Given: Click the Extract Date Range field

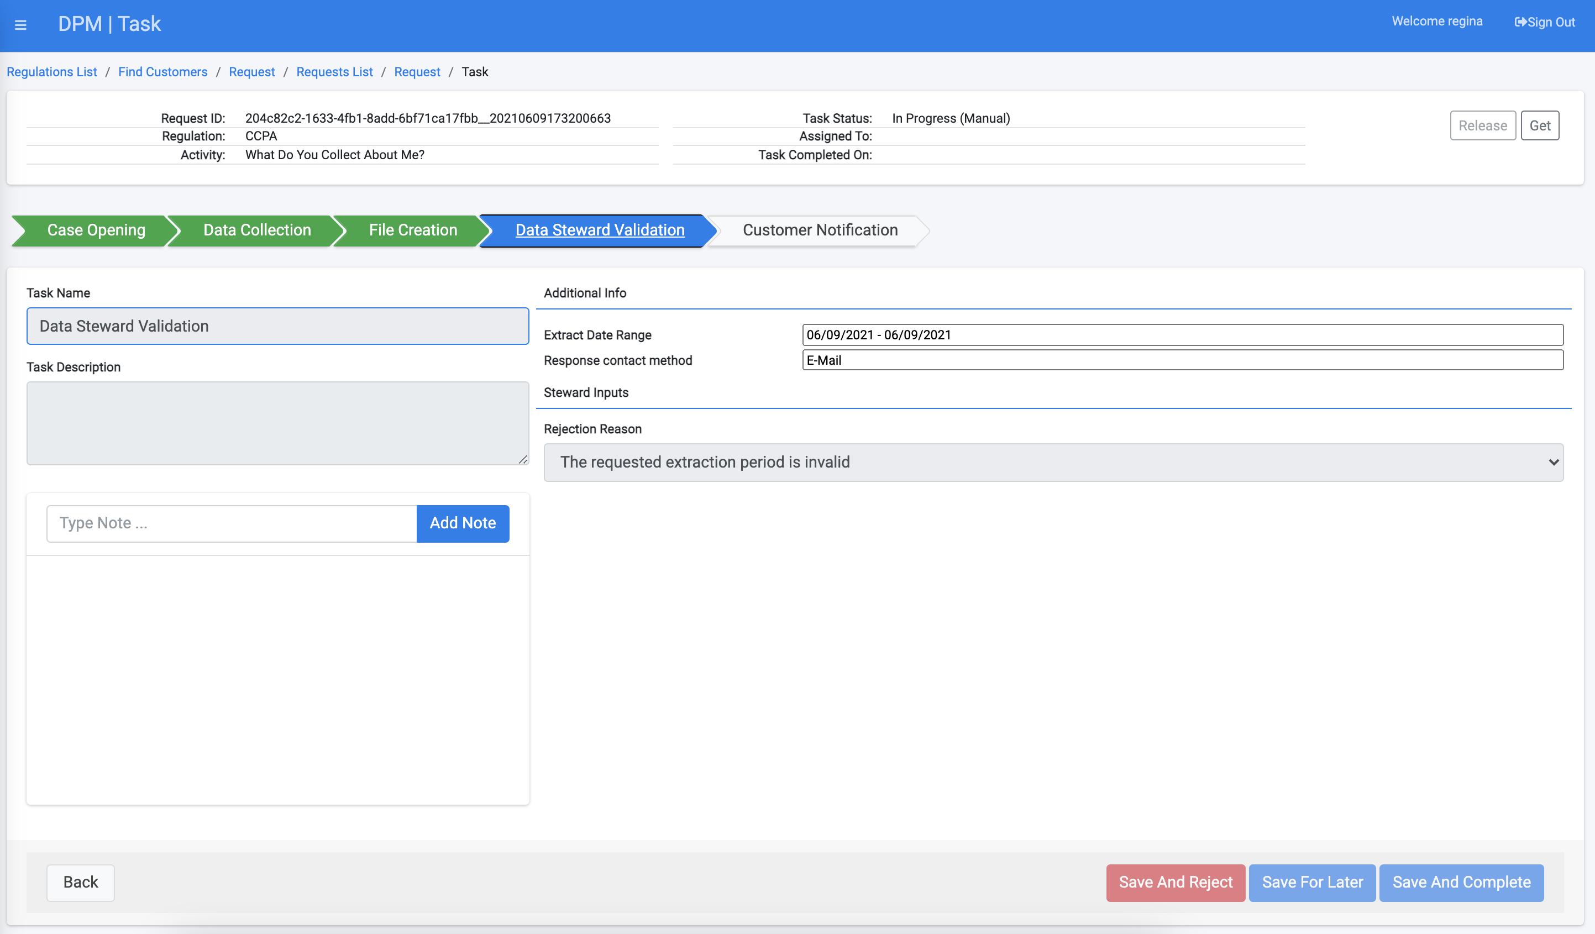Looking at the screenshot, I should click(x=1182, y=335).
